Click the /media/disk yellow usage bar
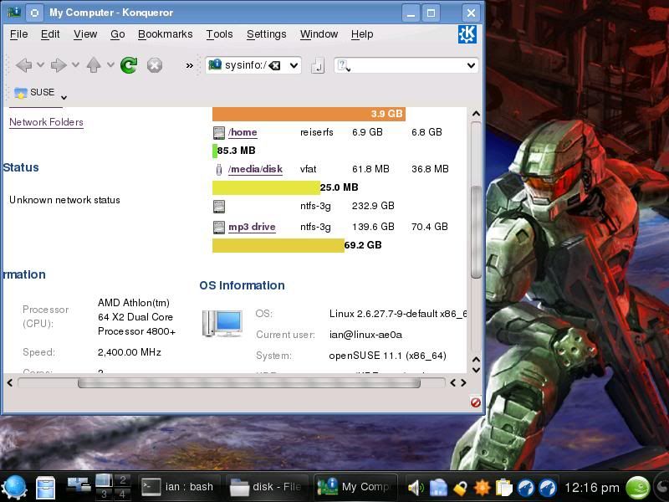Viewport: 669px width, 502px height. point(266,187)
